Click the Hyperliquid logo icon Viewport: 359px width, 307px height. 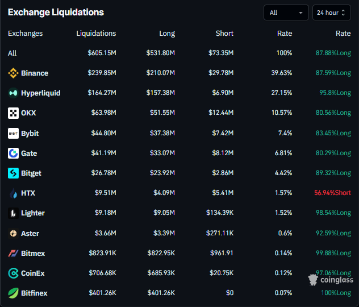(13, 93)
